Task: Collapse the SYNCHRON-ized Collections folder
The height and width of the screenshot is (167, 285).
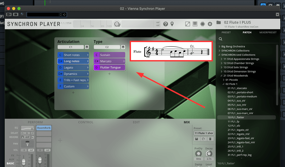Action: click(x=219, y=55)
